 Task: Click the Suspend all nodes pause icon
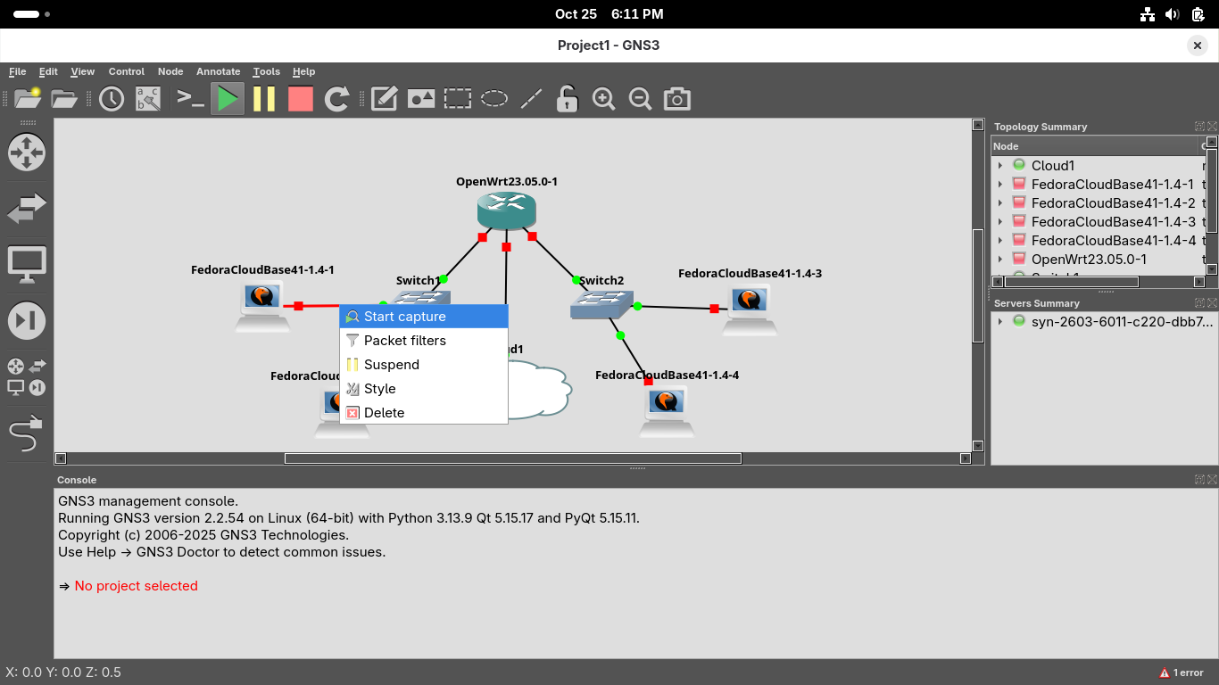click(x=264, y=98)
